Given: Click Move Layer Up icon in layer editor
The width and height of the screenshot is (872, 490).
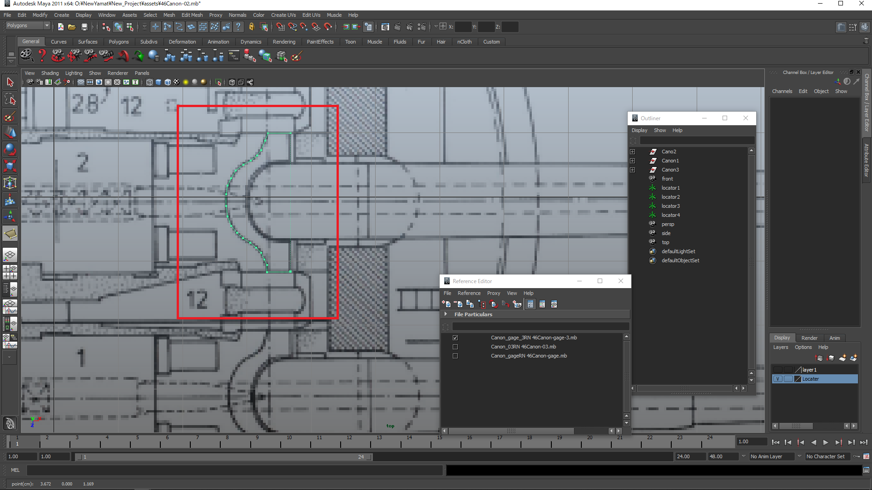Looking at the screenshot, I should (819, 358).
